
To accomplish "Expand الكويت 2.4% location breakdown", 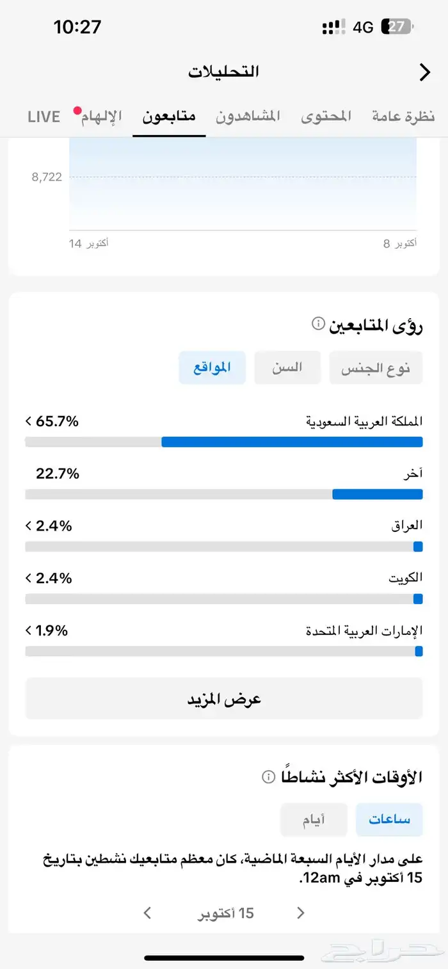I will point(28,579).
